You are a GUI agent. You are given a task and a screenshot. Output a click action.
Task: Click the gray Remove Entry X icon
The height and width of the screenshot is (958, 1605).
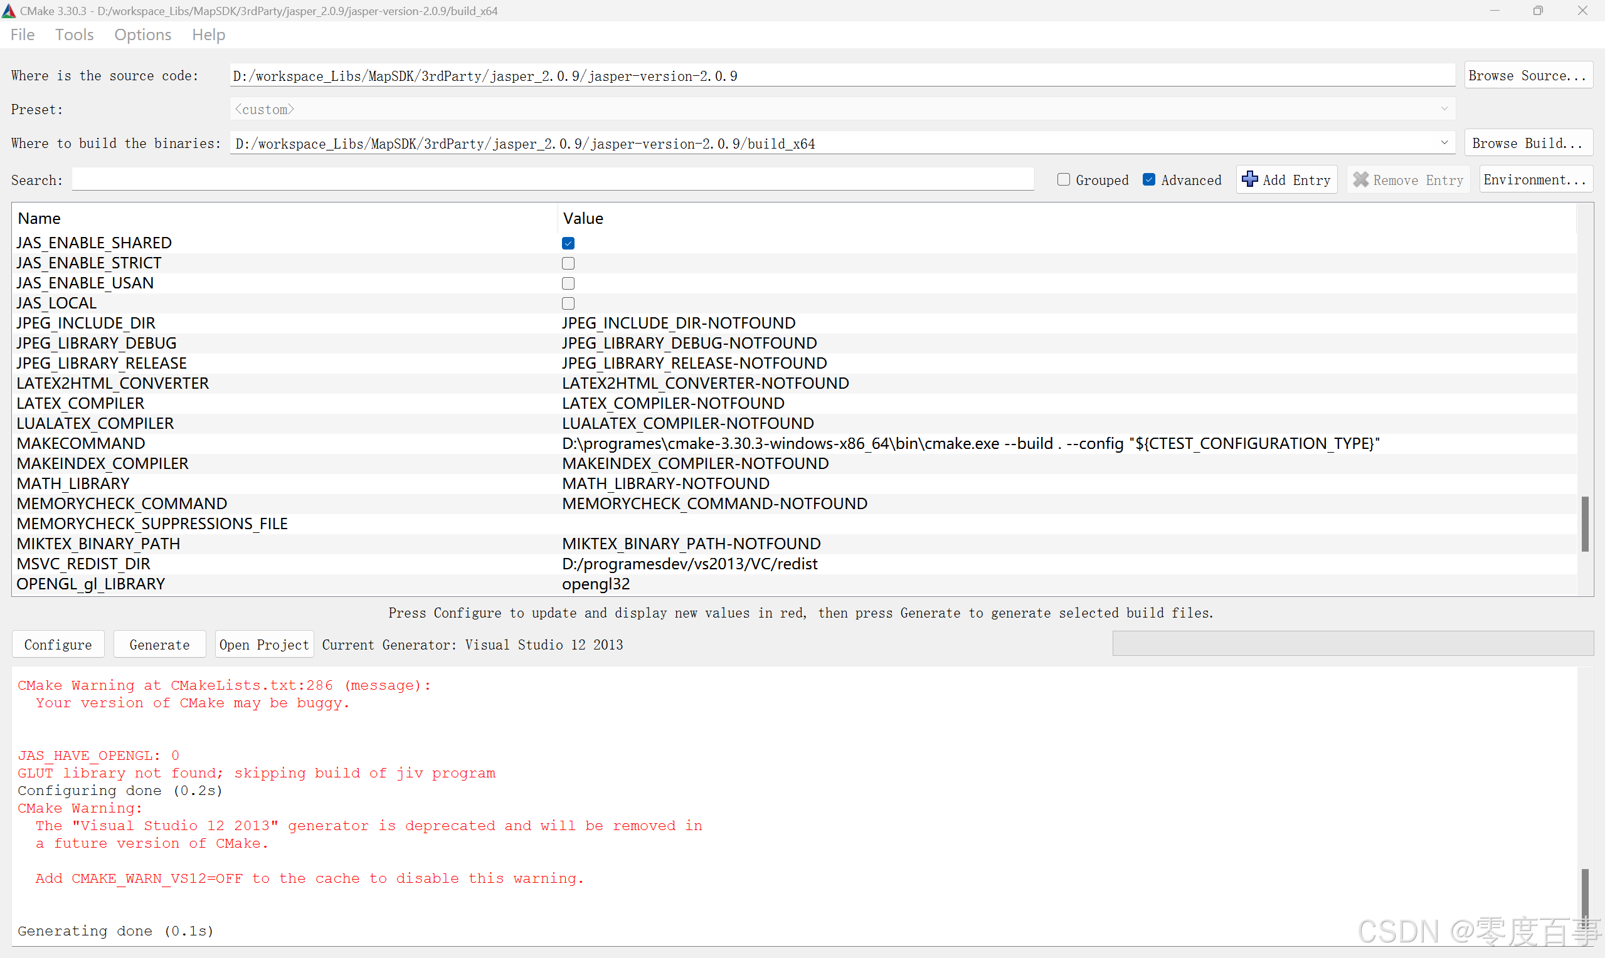[x=1360, y=179]
